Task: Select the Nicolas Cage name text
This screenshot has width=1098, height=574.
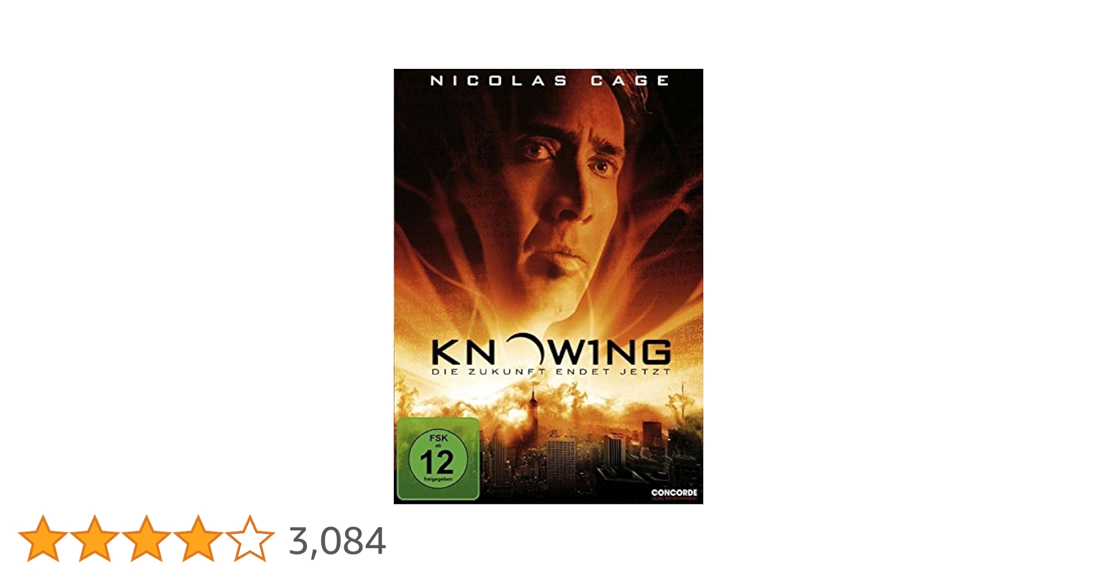Action: 550,81
